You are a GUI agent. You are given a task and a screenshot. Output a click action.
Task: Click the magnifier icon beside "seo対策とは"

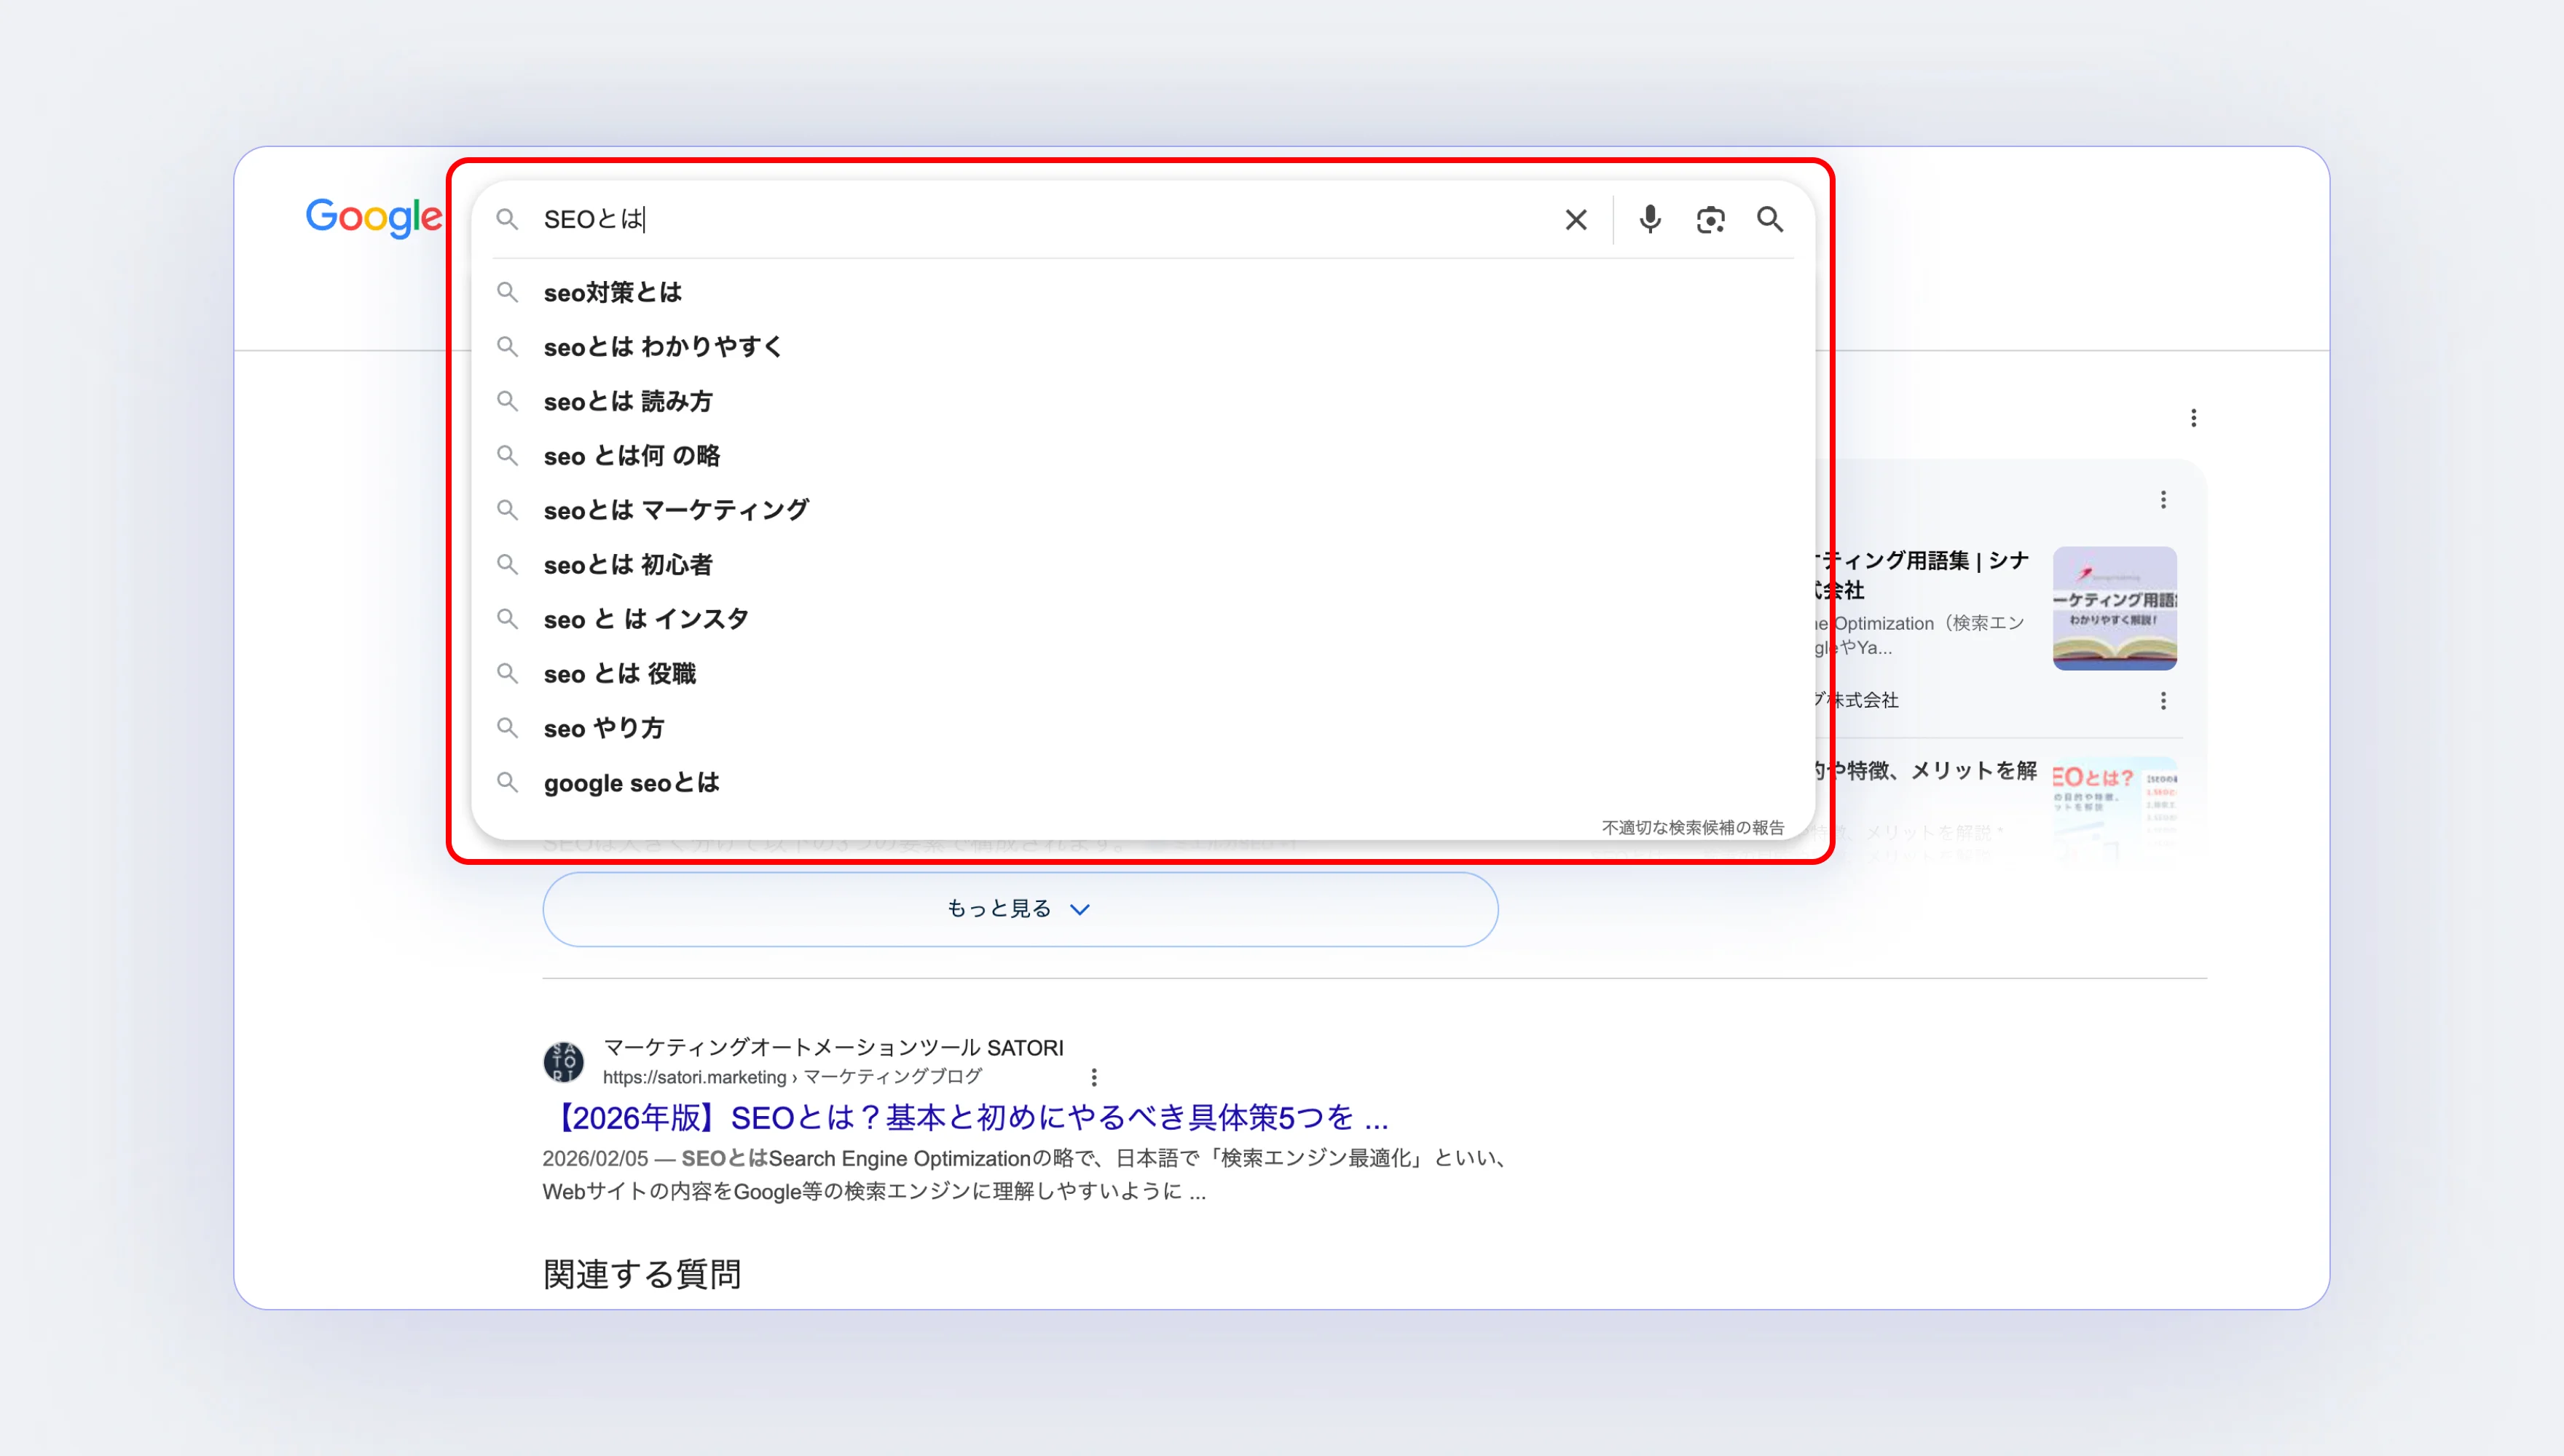coord(507,292)
